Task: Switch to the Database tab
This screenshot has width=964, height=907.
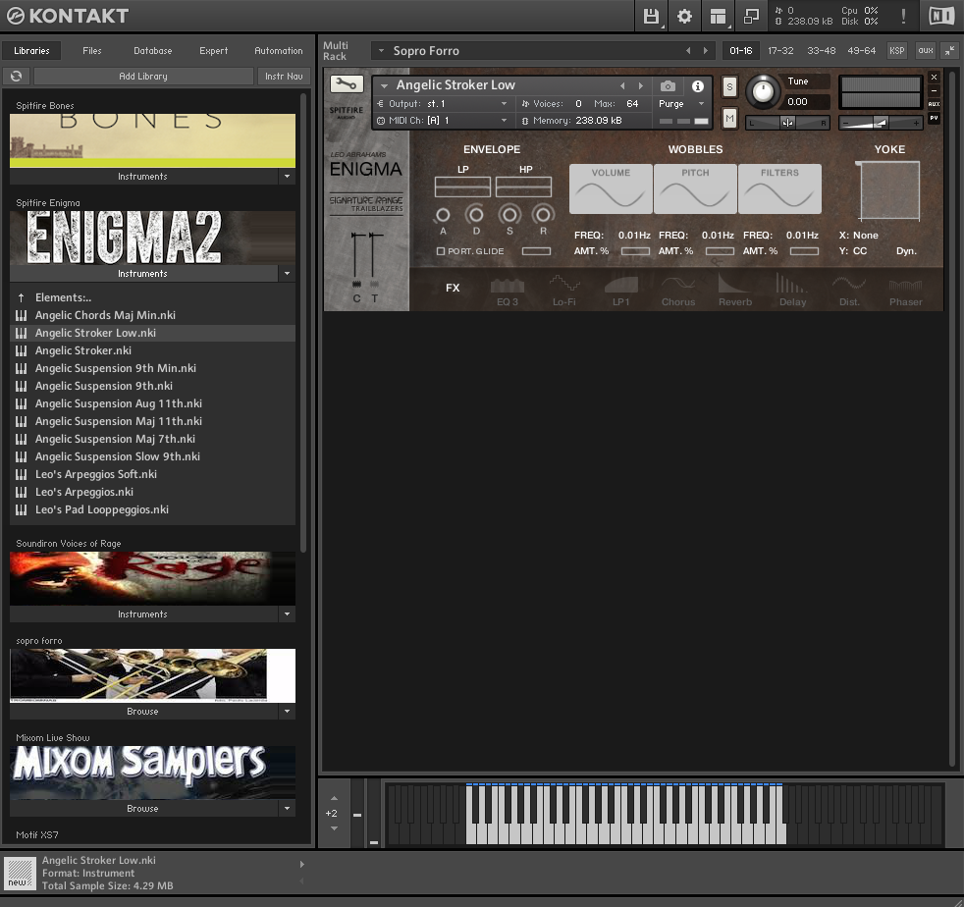Action: (x=153, y=50)
